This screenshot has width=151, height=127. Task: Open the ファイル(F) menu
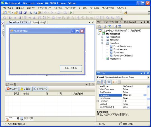coord(8,8)
